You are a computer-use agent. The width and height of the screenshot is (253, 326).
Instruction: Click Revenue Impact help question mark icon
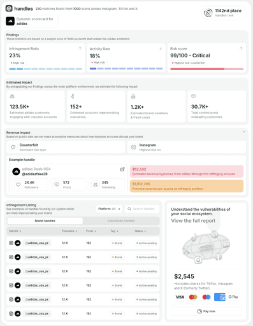[244, 132]
